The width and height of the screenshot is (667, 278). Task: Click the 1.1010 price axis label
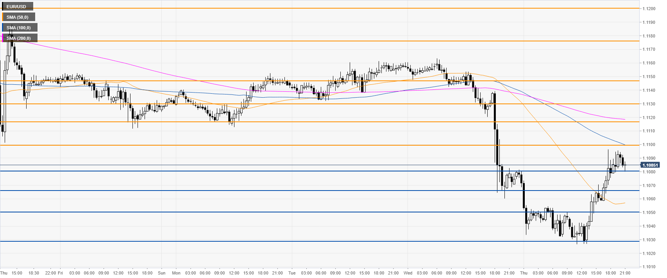(x=649, y=267)
